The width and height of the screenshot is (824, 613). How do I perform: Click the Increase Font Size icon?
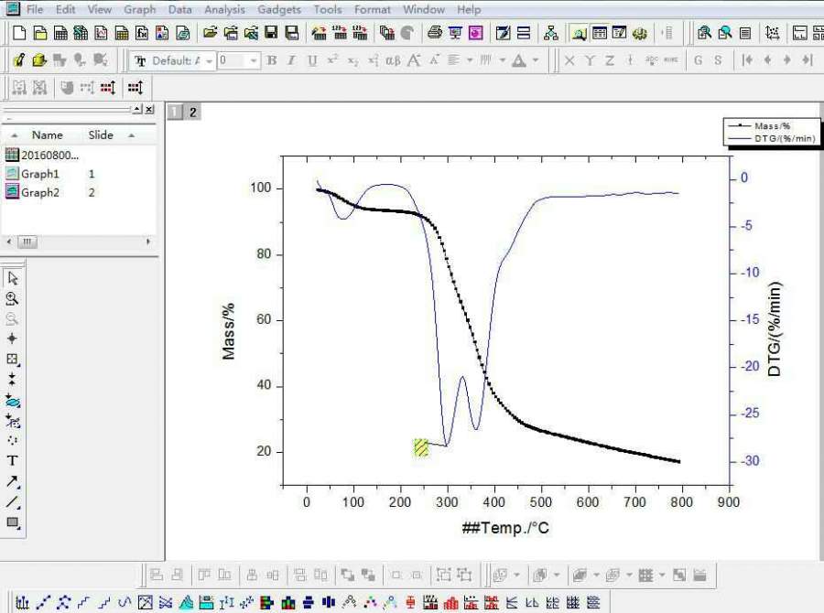tap(414, 60)
